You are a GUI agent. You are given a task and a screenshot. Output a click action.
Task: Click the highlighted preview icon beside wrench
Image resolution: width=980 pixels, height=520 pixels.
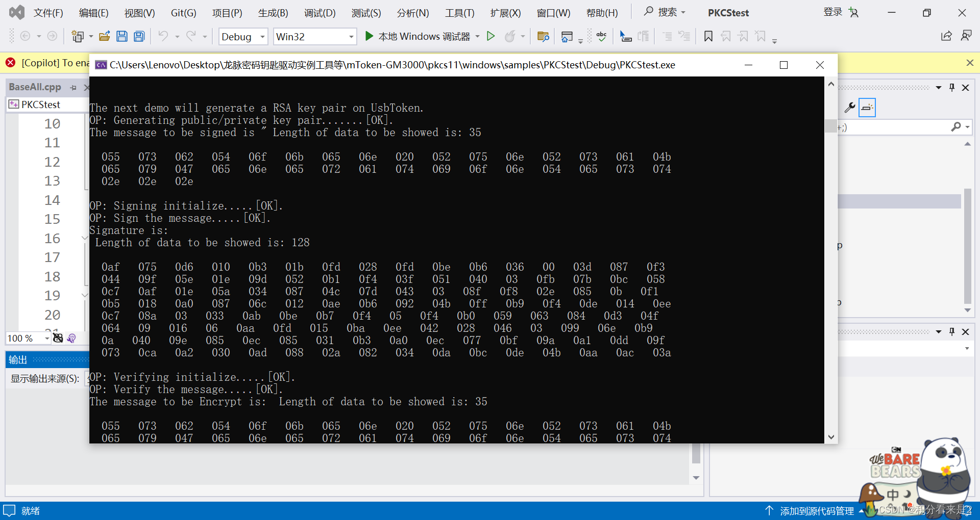pyautogui.click(x=867, y=108)
